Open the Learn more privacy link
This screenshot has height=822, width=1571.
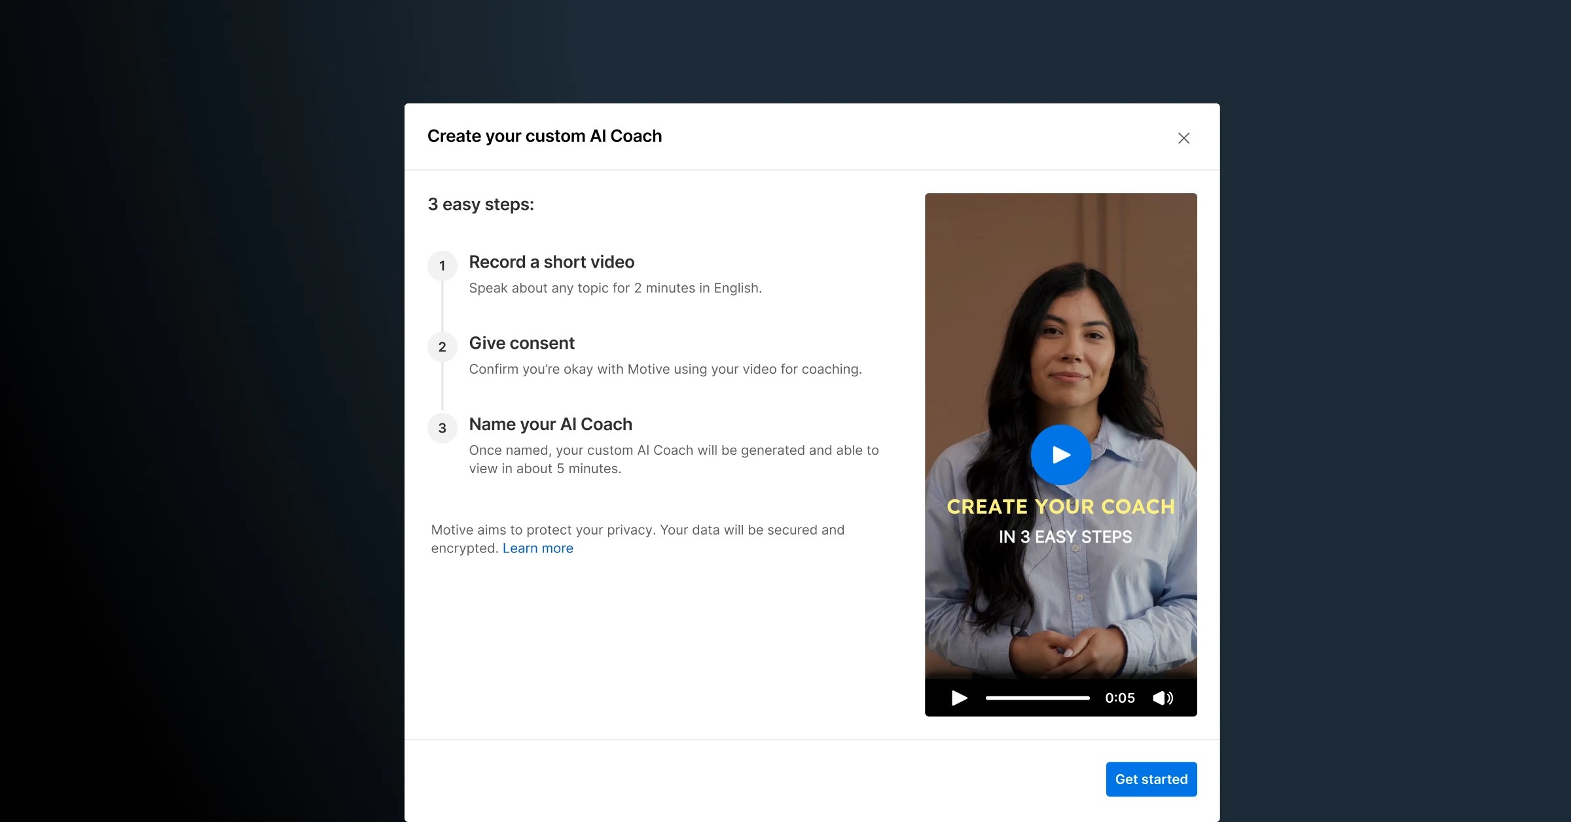pos(537,548)
